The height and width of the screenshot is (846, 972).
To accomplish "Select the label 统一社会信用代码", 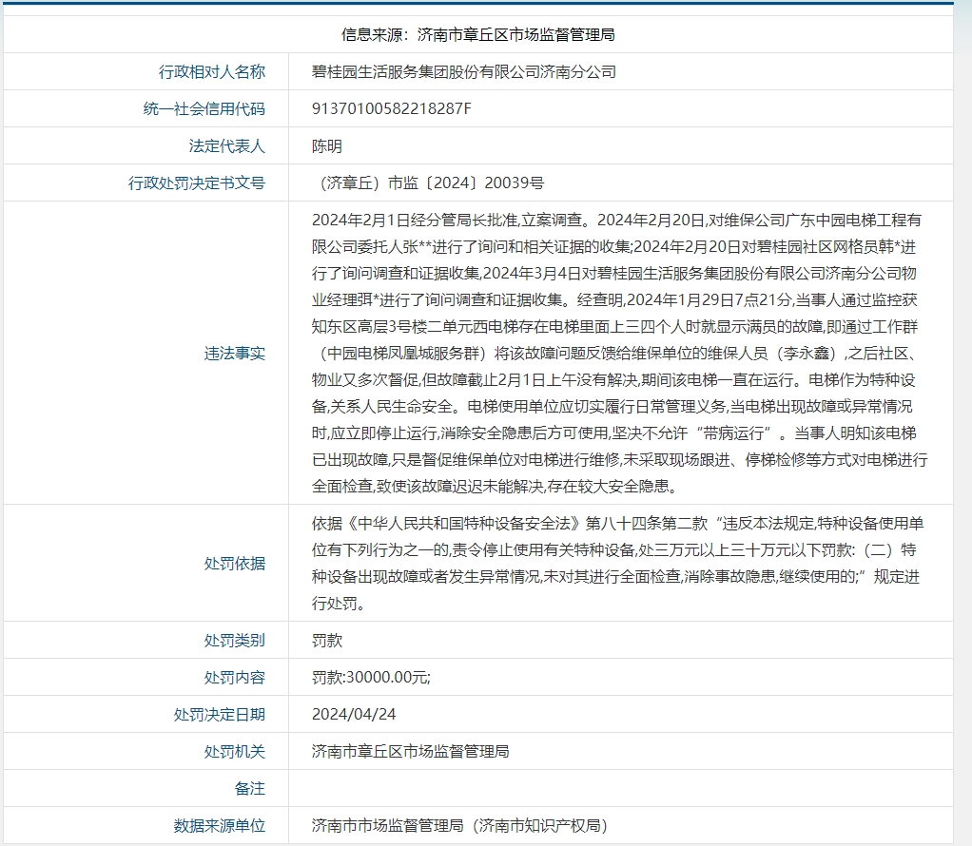I will coord(204,109).
